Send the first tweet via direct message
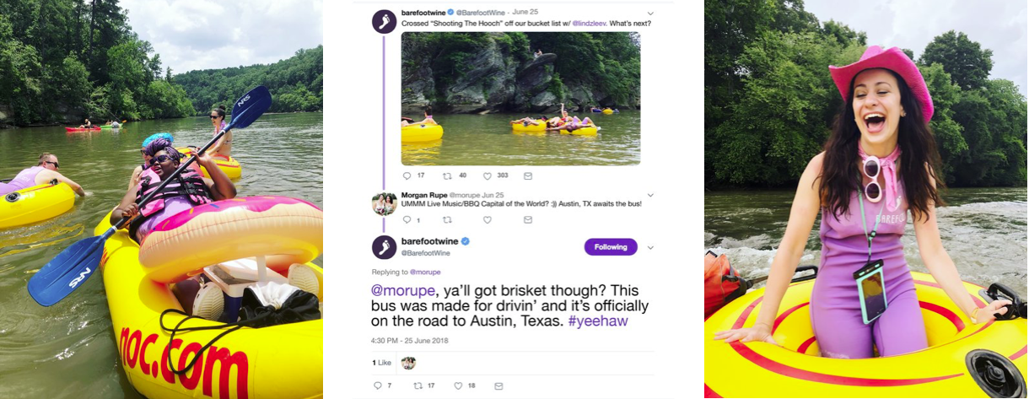Image resolution: width=1029 pixels, height=399 pixels. 528,176
